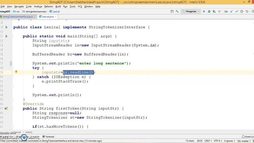Switch to the StringTokenizerInterface.java tab
The height and width of the screenshot is (143, 254).
(x=17, y=17)
